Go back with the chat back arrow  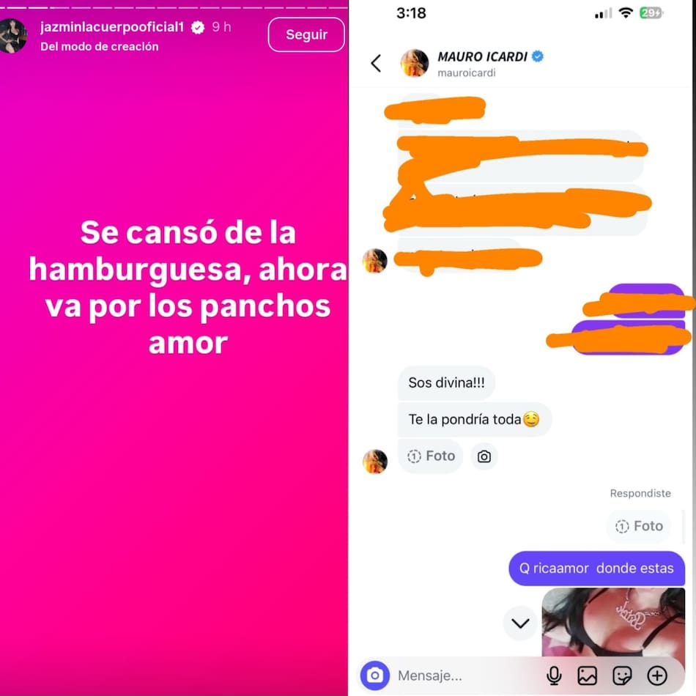(376, 63)
